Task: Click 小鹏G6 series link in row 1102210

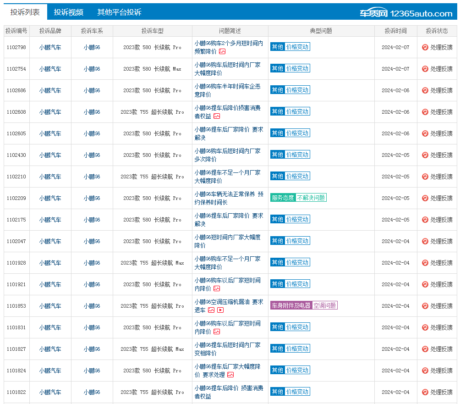Action: pos(92,177)
